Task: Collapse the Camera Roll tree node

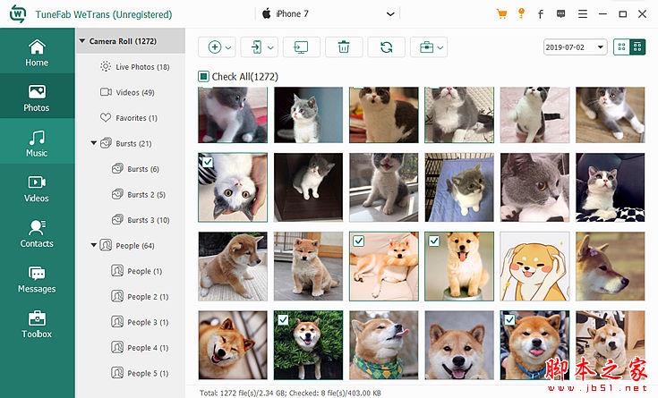Action: click(82, 41)
